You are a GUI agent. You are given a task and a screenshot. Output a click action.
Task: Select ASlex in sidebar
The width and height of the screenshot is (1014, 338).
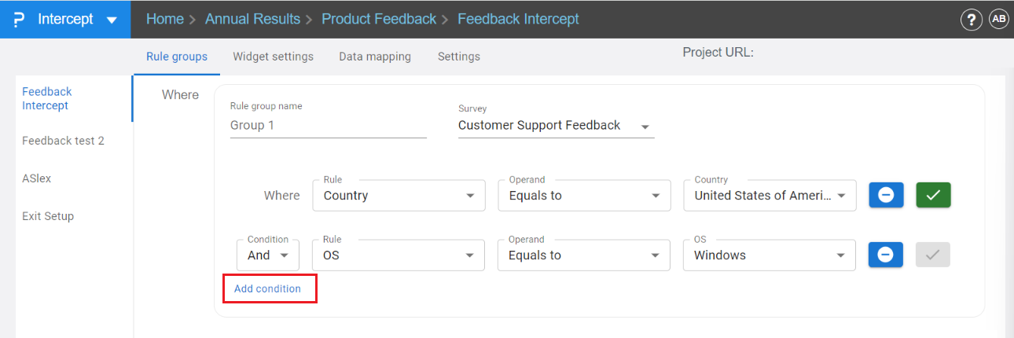(37, 178)
